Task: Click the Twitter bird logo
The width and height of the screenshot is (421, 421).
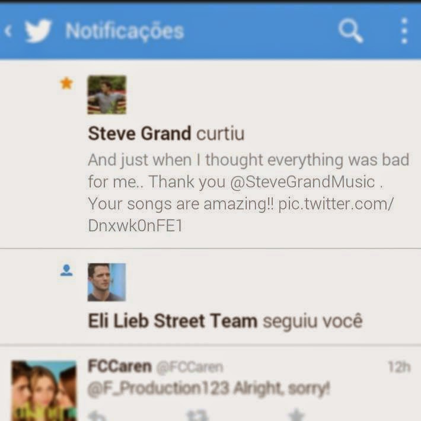Action: tap(38, 31)
